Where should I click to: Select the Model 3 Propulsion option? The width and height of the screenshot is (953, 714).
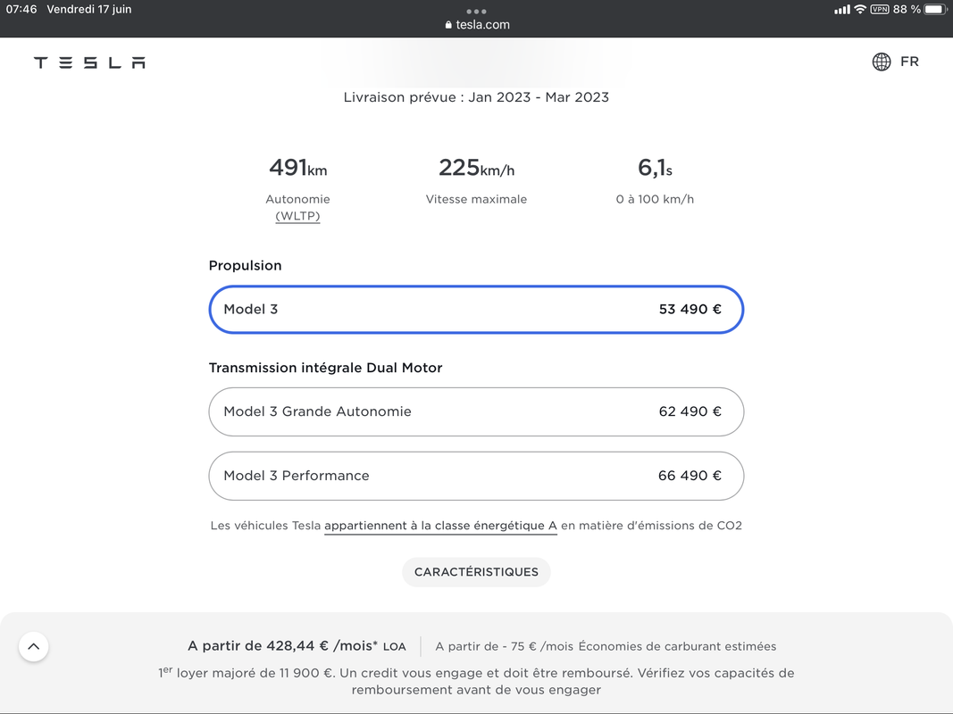(x=476, y=310)
